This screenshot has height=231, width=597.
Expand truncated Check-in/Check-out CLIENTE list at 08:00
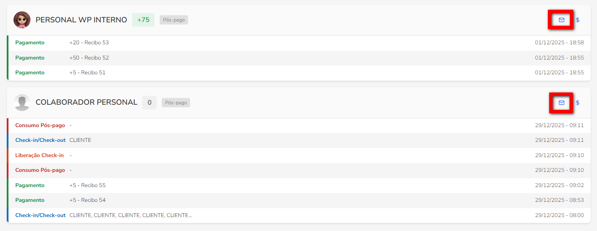coord(130,215)
